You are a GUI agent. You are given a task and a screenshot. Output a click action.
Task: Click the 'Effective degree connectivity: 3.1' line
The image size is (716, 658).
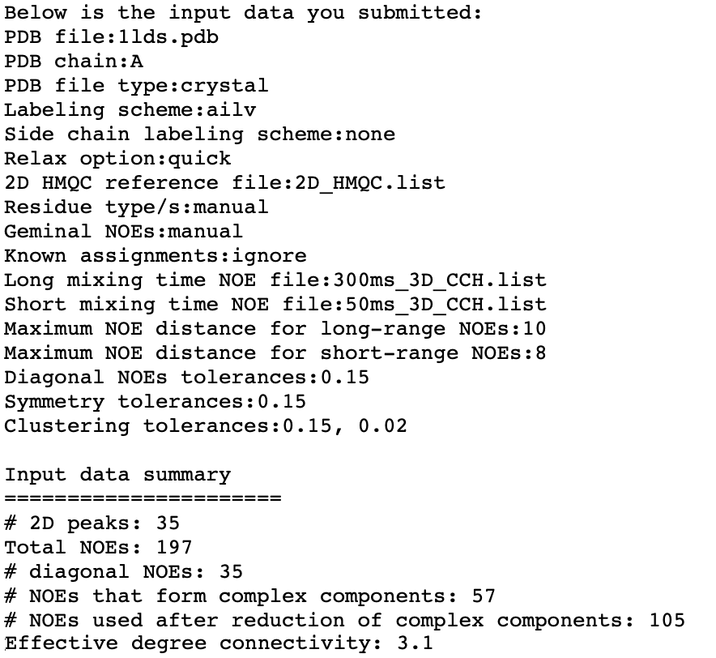tap(219, 645)
